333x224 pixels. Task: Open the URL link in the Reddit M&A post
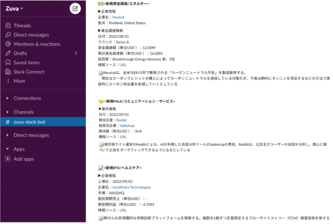point(123,137)
